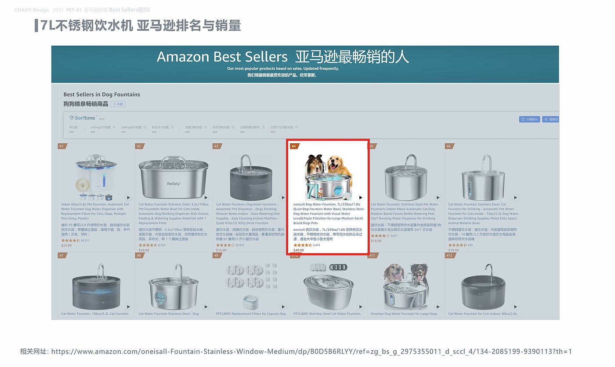Play video on Rellaty stainless fountain thumbnail
Screen dimensions: 615x367
(206, 198)
